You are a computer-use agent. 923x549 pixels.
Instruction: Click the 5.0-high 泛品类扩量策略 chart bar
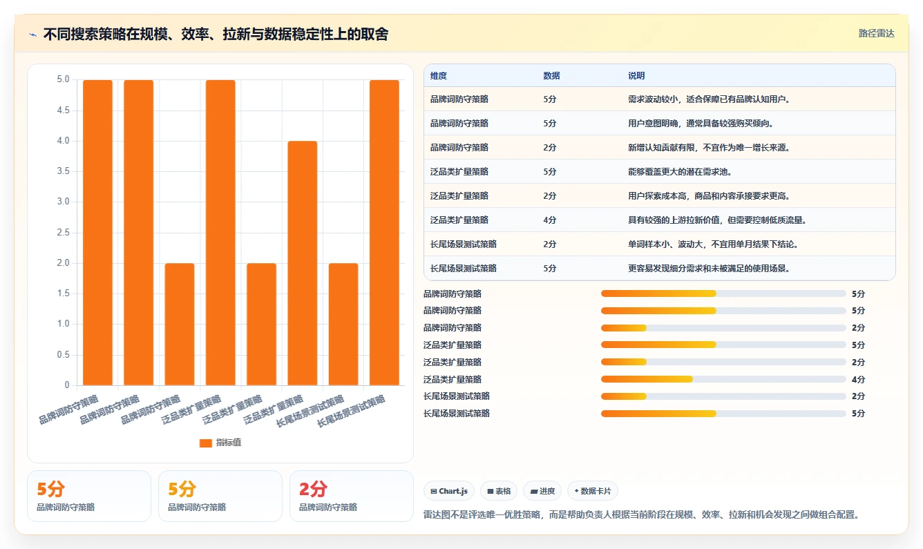click(x=220, y=233)
